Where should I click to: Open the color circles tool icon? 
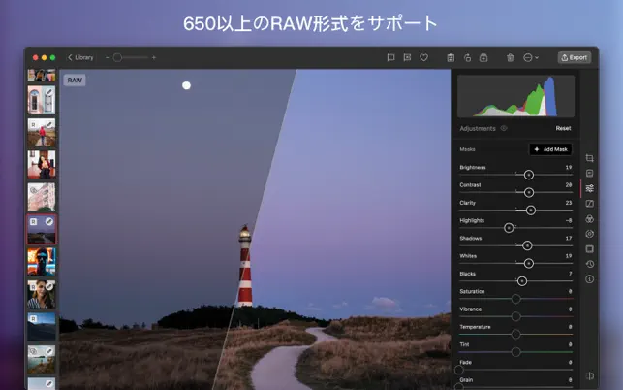(590, 219)
